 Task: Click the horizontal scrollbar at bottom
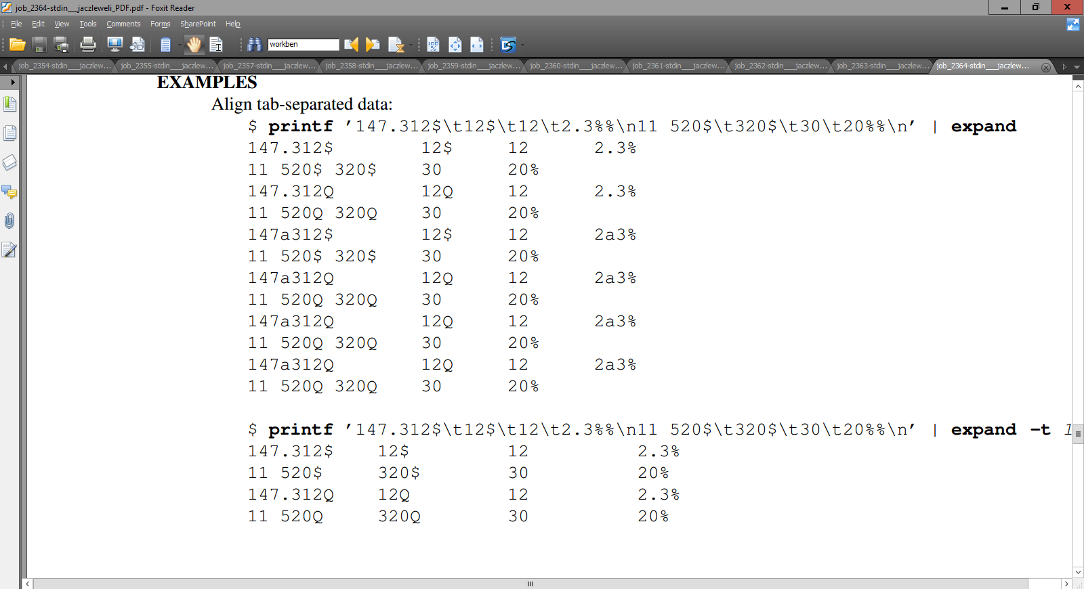(530, 584)
